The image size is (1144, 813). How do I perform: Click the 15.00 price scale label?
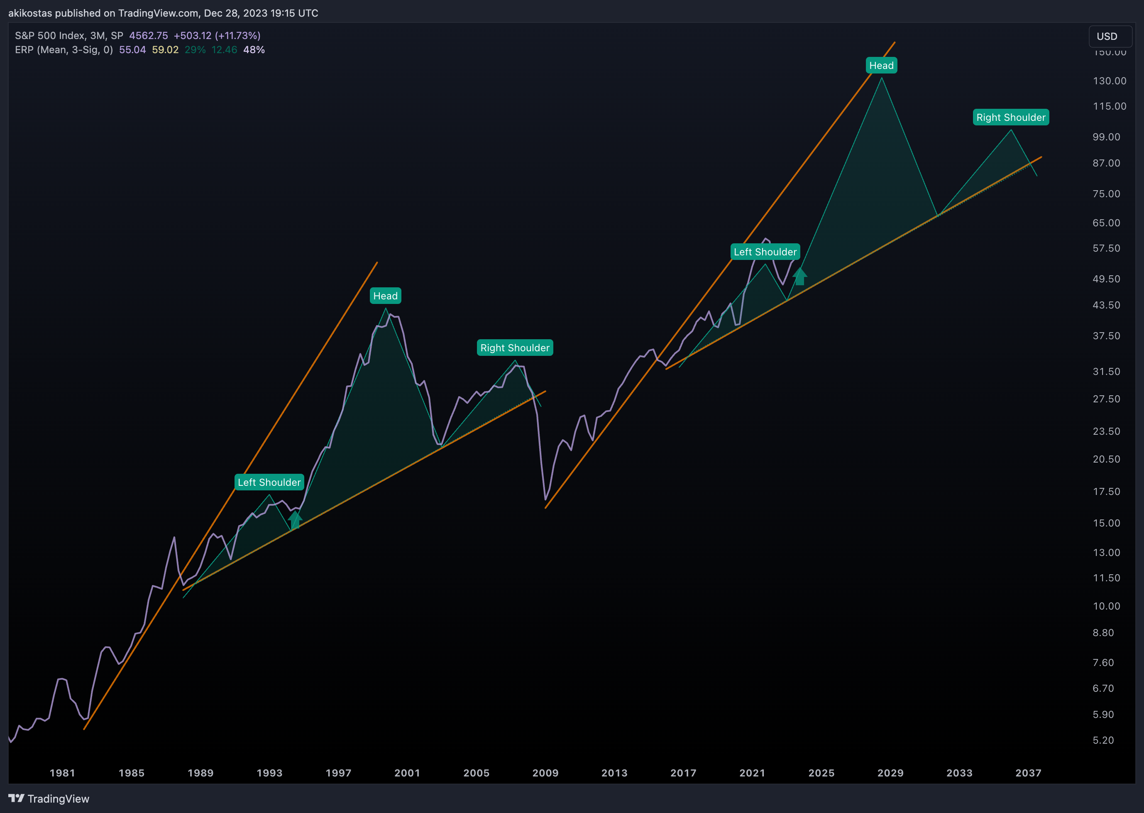click(1107, 523)
